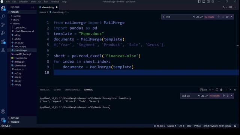
Task: Toggle Match Whole Word in terminal find
Action: click(x=203, y=96)
